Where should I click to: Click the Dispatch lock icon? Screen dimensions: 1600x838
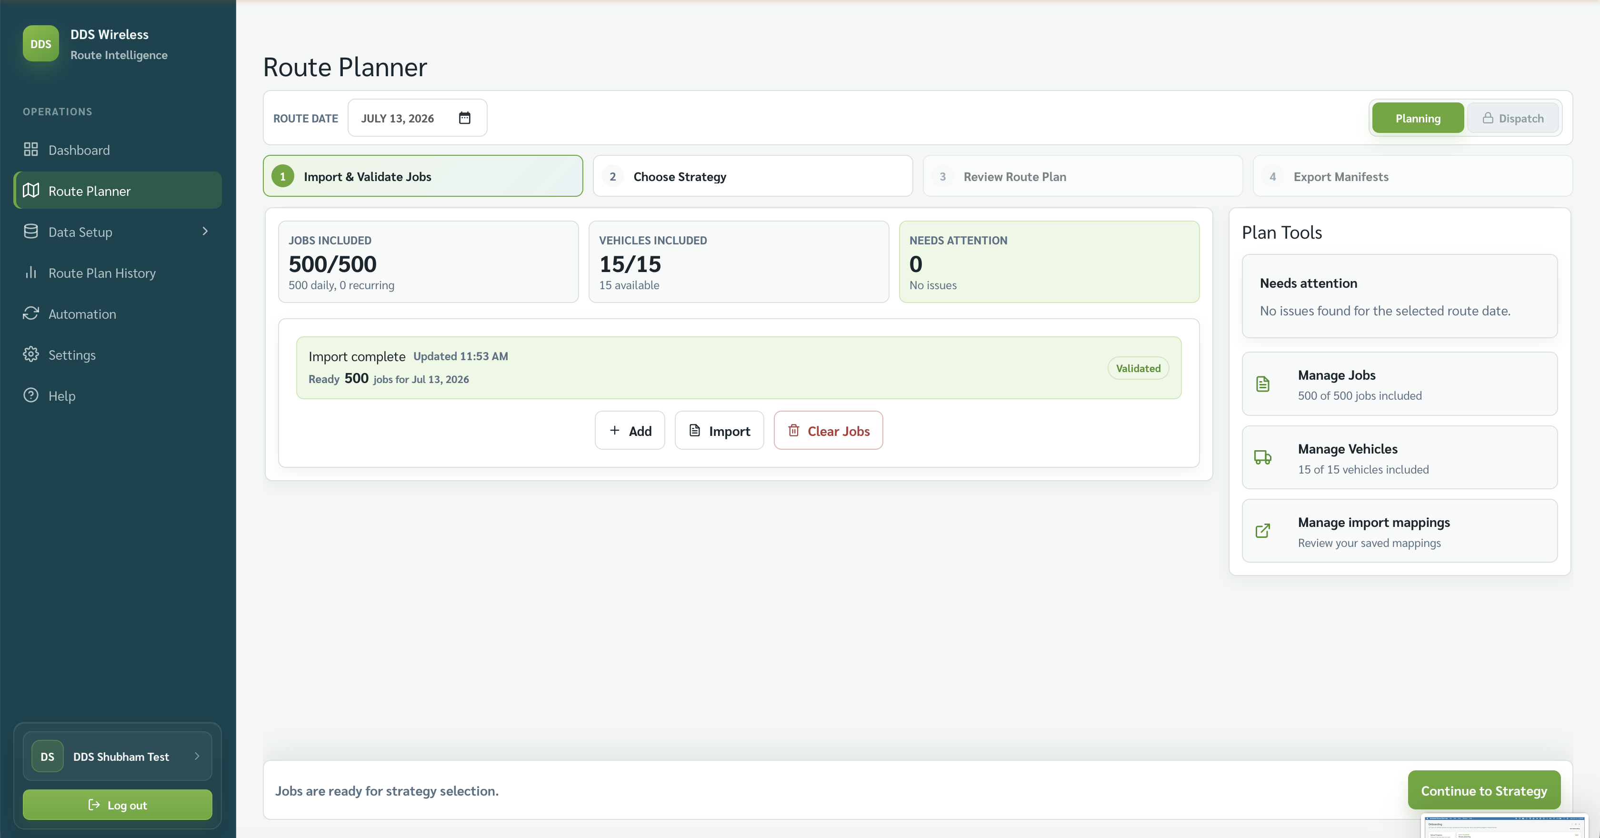click(x=1488, y=118)
